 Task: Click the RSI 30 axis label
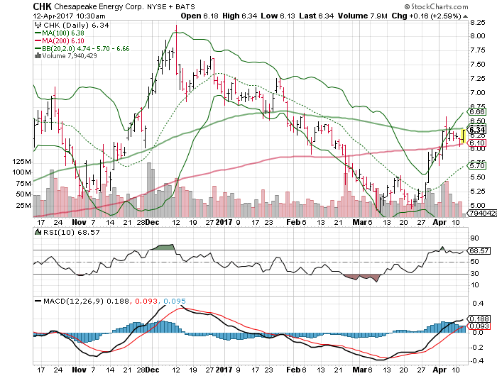click(474, 273)
